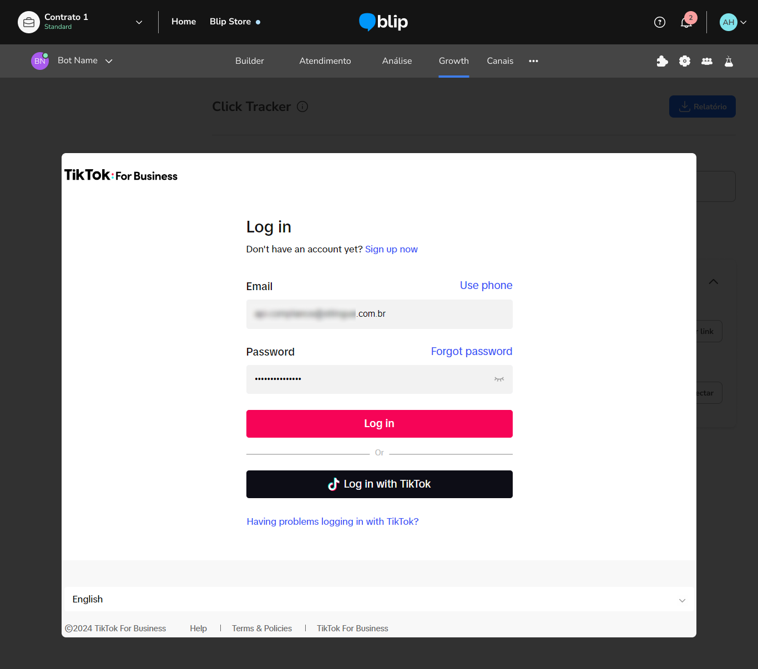Open Having problems logging in with TikTok link
The height and width of the screenshot is (669, 758).
pyautogui.click(x=333, y=521)
